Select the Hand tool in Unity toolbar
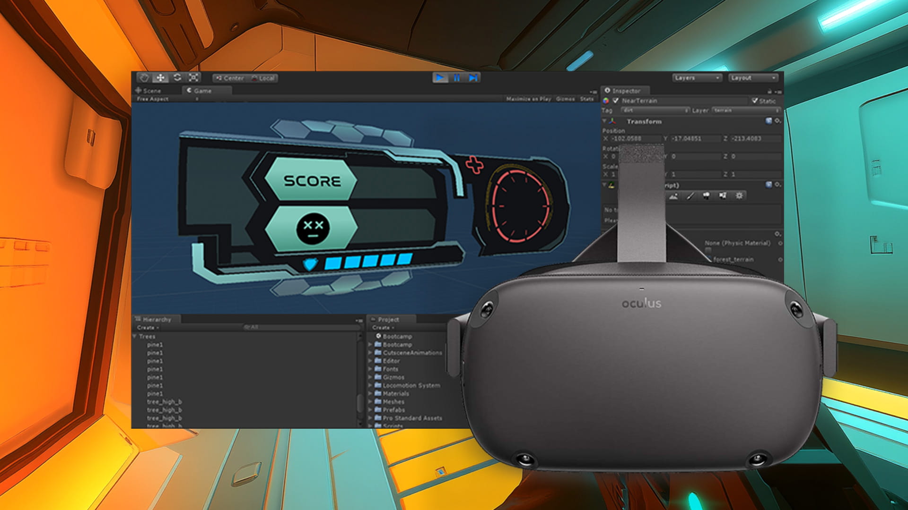Image resolution: width=908 pixels, height=510 pixels. pos(144,78)
